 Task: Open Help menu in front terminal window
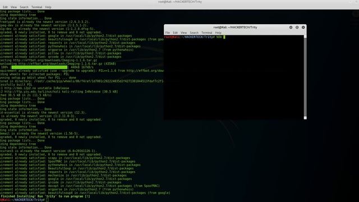(x=218, y=33)
